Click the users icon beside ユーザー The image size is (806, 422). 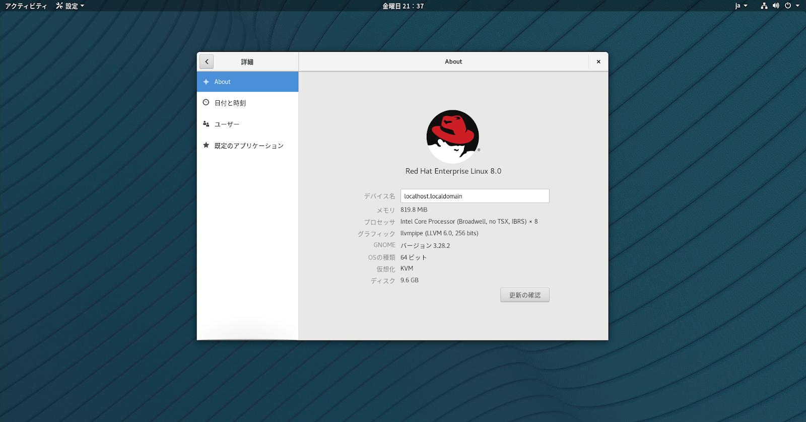(206, 124)
